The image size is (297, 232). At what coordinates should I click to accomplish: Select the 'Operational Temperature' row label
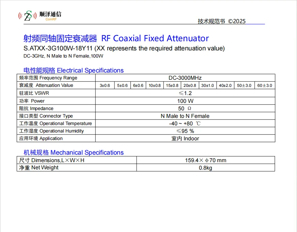(56, 123)
